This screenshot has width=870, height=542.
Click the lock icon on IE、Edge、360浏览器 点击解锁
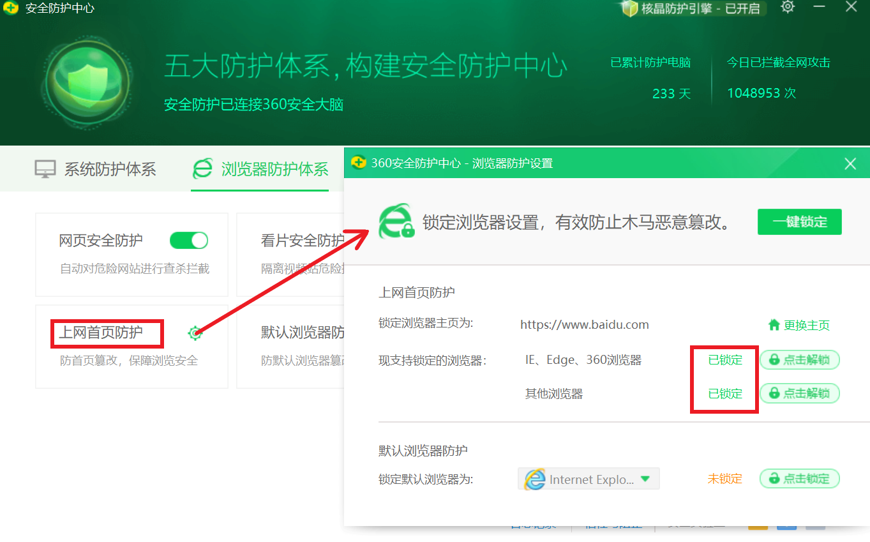pos(774,360)
